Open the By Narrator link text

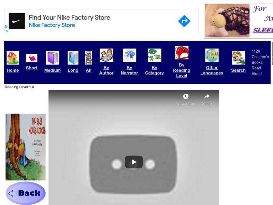(129, 70)
